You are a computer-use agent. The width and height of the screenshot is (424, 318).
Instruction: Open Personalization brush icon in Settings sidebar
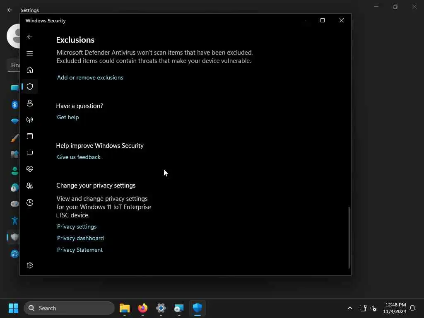coord(14,138)
